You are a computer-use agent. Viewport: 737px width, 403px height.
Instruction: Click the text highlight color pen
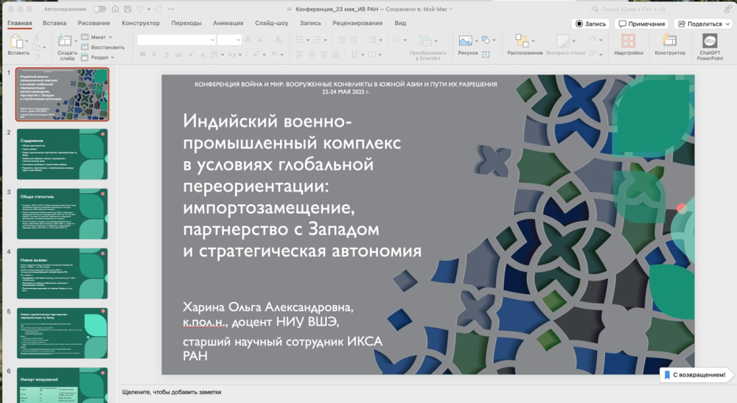tap(256, 55)
